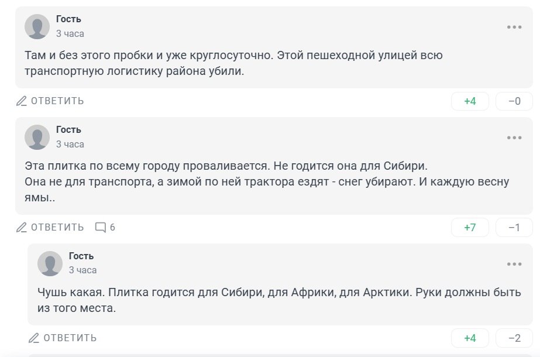Upvote the nested reply with +4
Viewport: 540px width, 357px height.
coord(470,338)
